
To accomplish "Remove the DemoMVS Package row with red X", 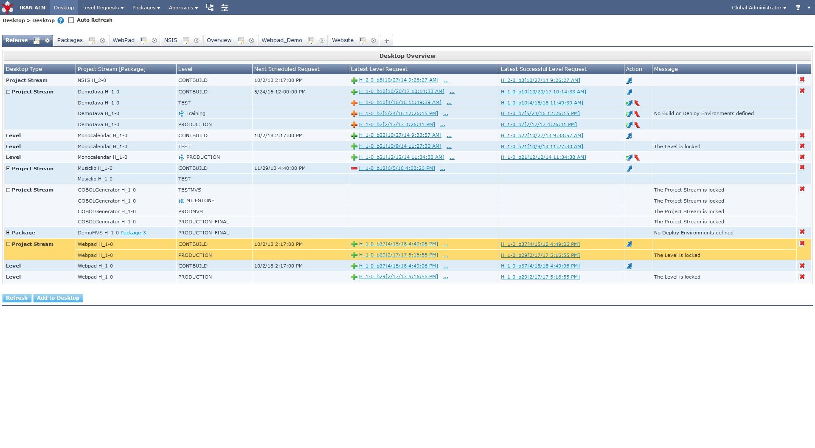I will point(802,232).
